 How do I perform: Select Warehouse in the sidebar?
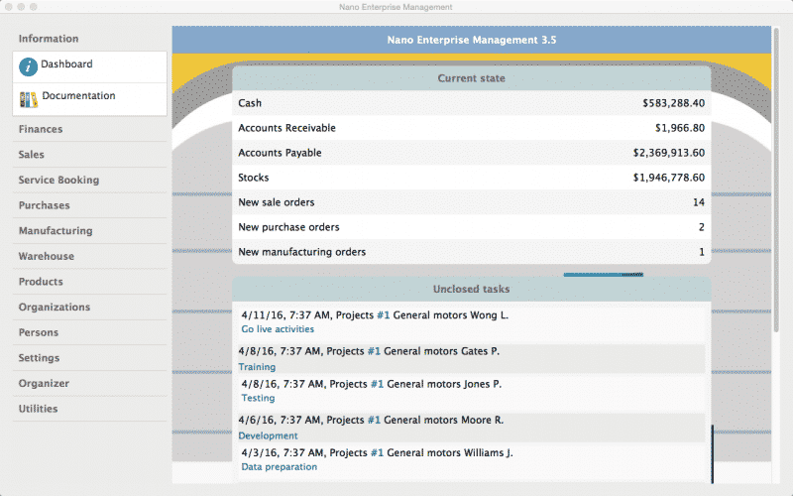46,256
